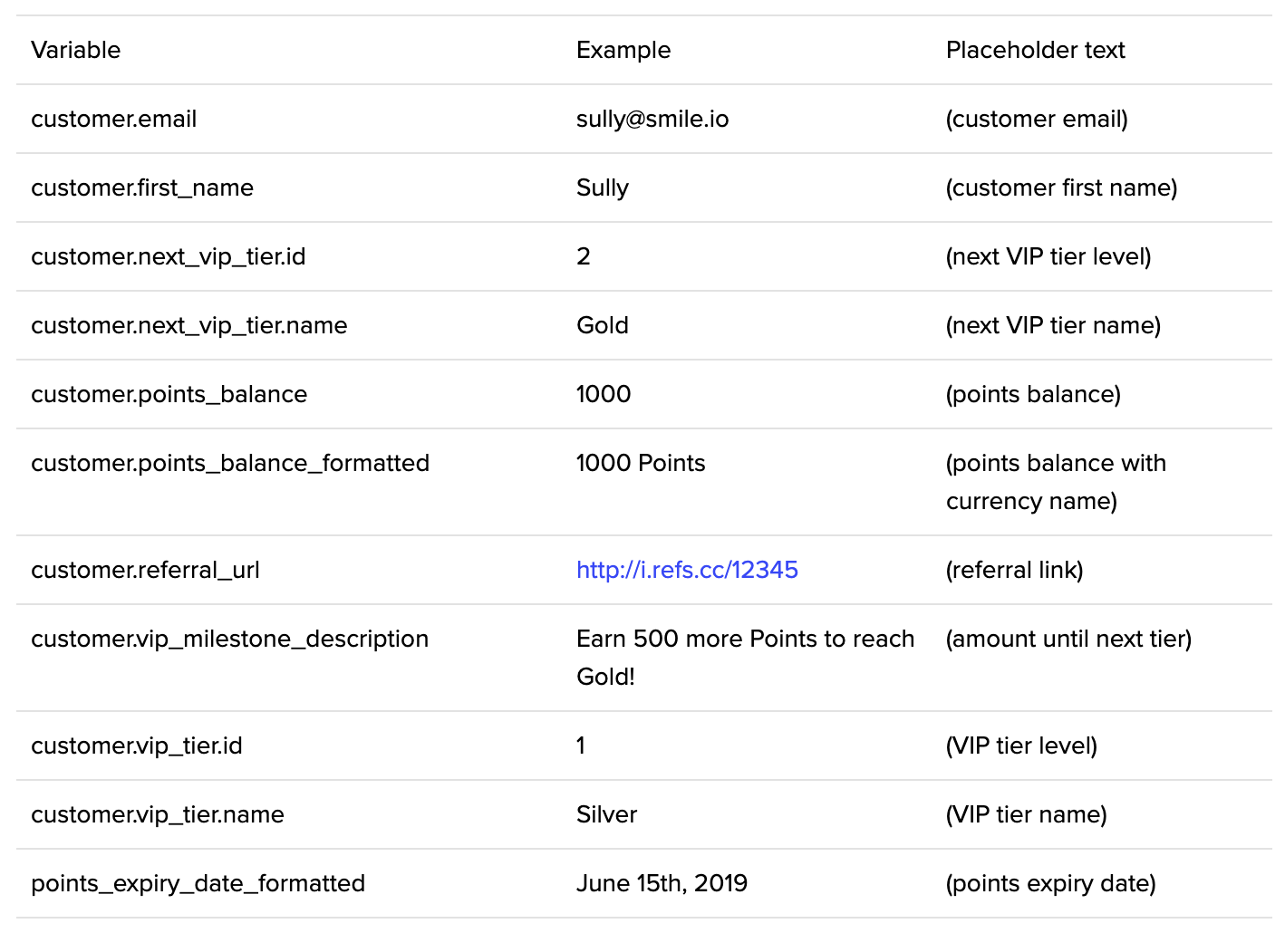The image size is (1285, 933).
Task: Click the customer.first_name variable
Action: pyautogui.click(x=142, y=188)
